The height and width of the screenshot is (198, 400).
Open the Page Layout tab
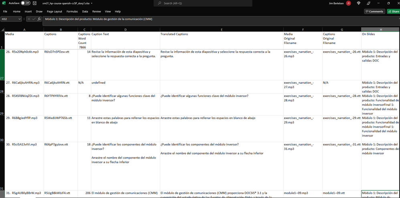[55, 12]
